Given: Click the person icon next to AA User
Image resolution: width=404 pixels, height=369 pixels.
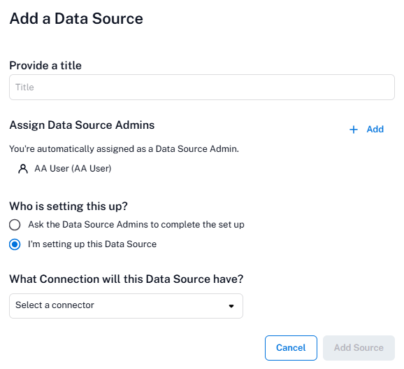Looking at the screenshot, I should [23, 169].
